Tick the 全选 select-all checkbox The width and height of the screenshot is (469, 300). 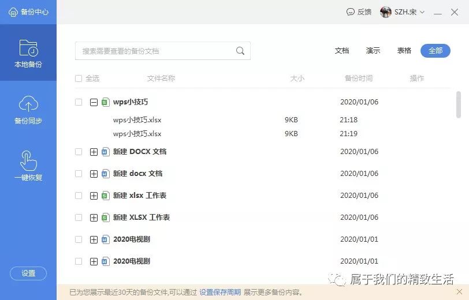tap(79, 78)
